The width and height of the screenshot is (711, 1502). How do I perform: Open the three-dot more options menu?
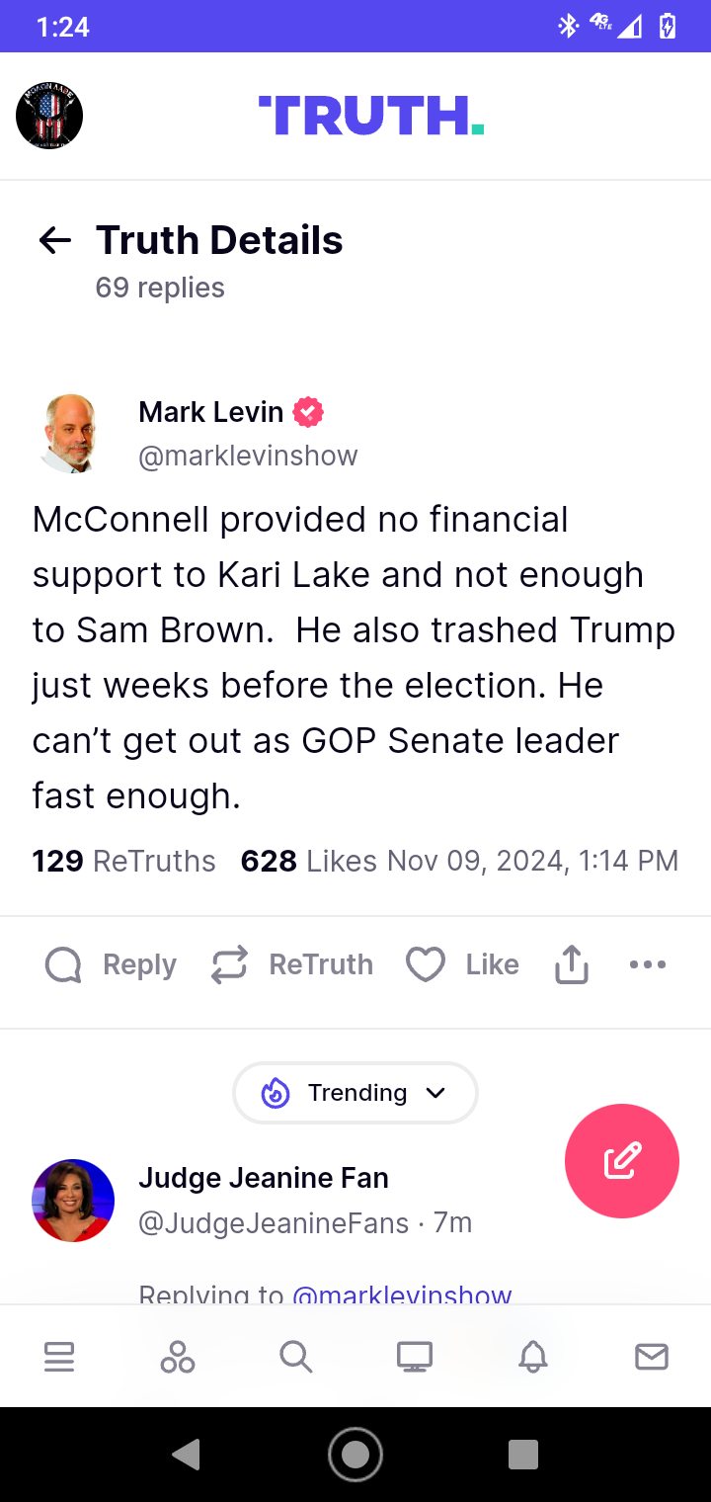pos(648,964)
